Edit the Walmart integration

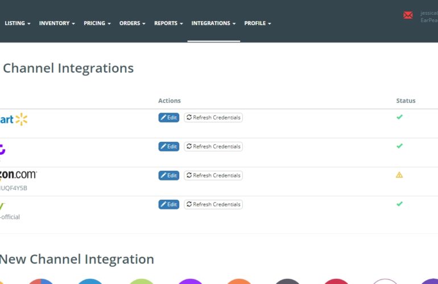(x=168, y=118)
